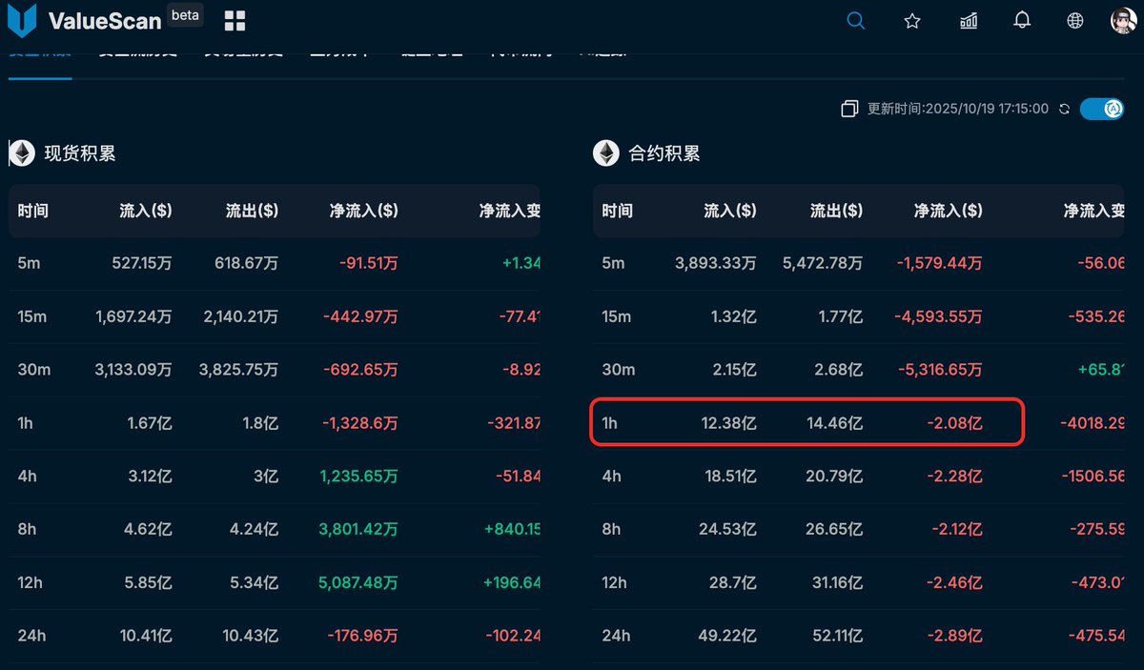This screenshot has width=1144, height=670.
Task: Click the Ethereum icon beside 合约积累
Action: 605,152
